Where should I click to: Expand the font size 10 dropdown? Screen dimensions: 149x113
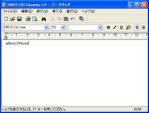click(63, 28)
